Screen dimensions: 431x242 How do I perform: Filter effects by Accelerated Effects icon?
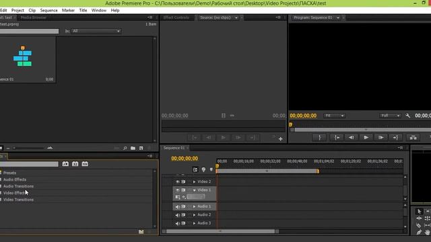click(x=65, y=164)
